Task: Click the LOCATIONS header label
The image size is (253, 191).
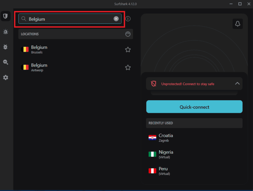Action: (x=30, y=34)
